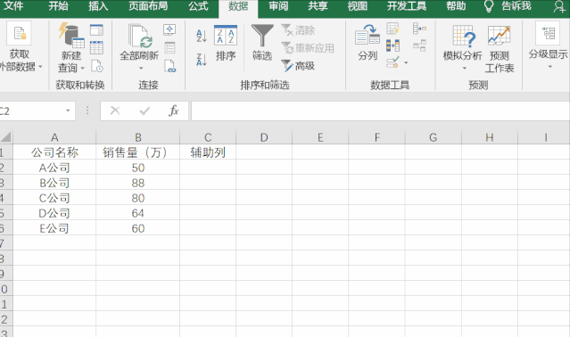Open the 排序 dialog icon
The image size is (570, 337).
pos(226,36)
